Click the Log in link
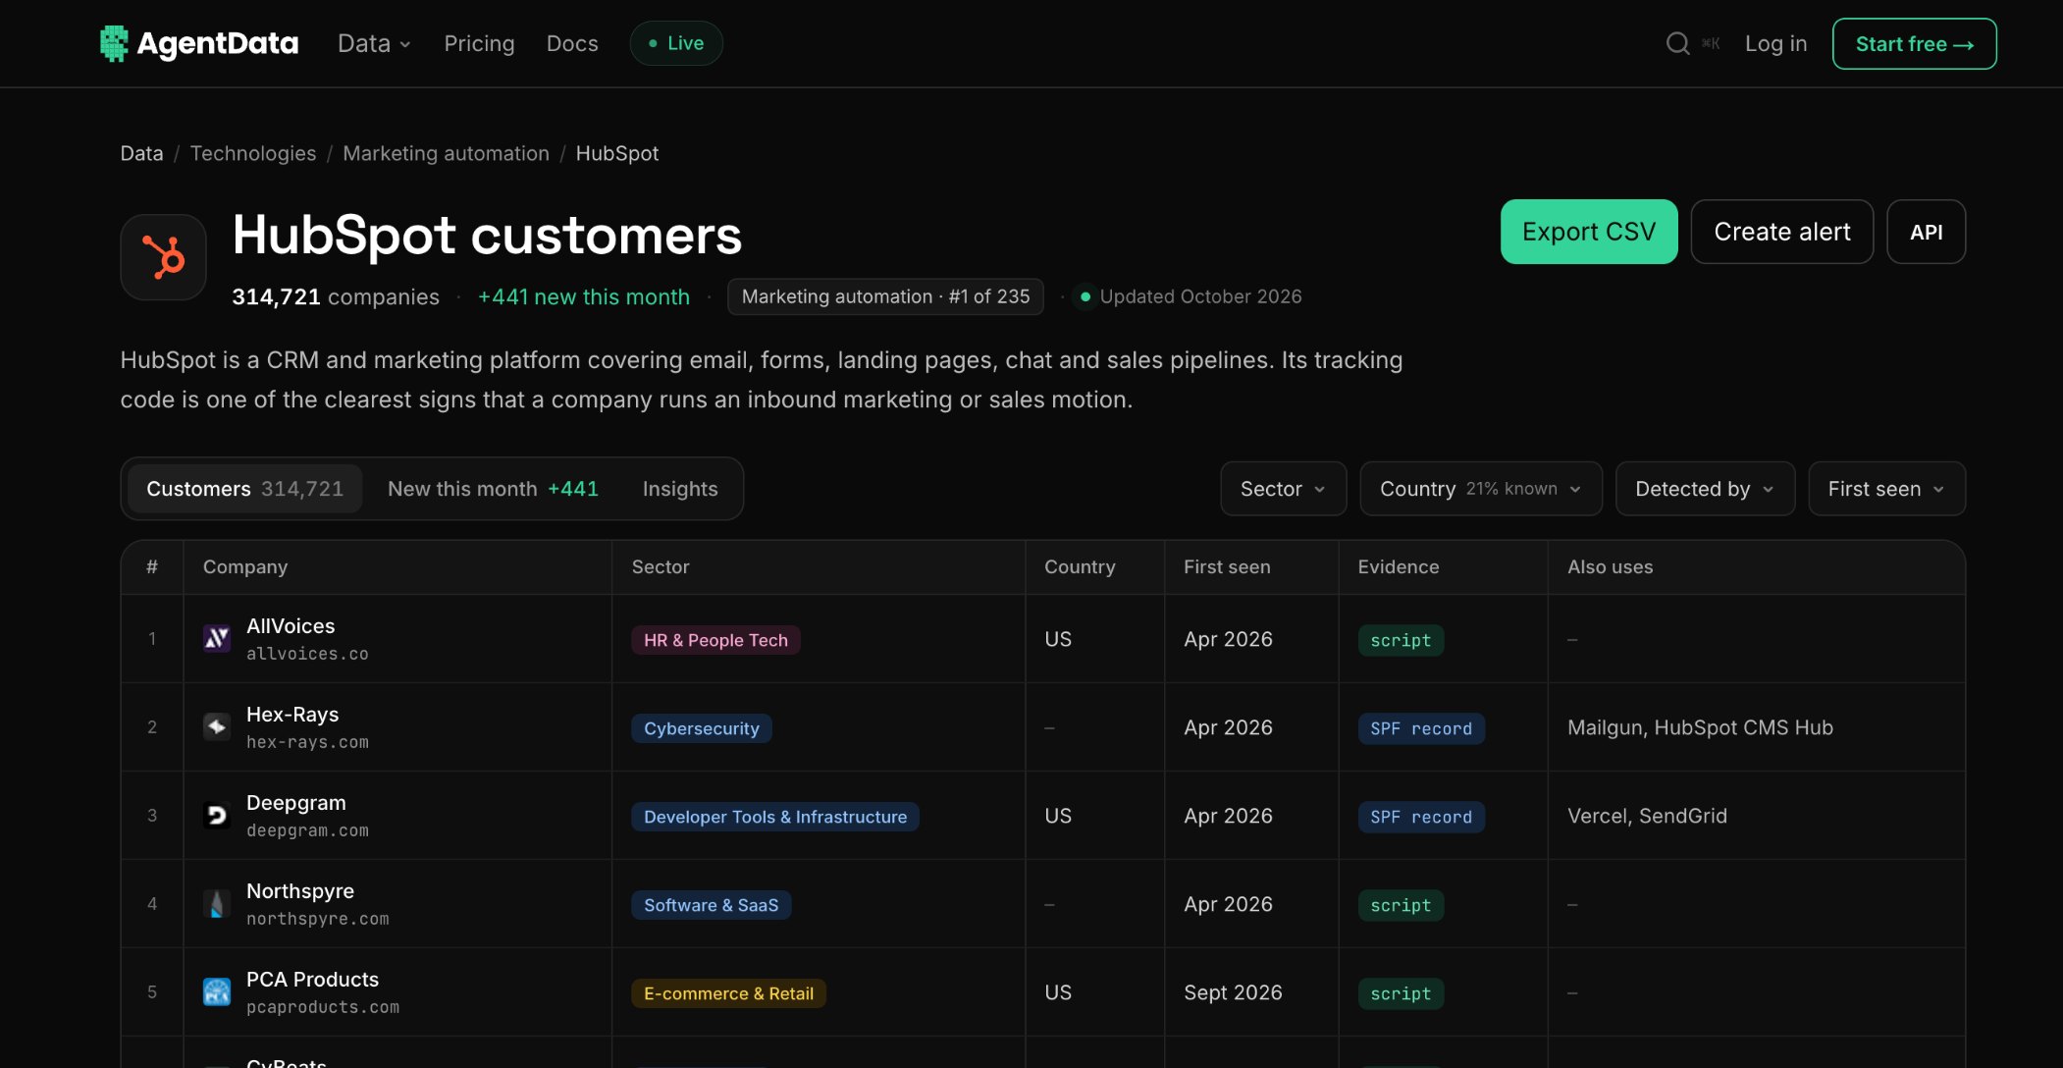The height and width of the screenshot is (1068, 2063). [x=1775, y=43]
